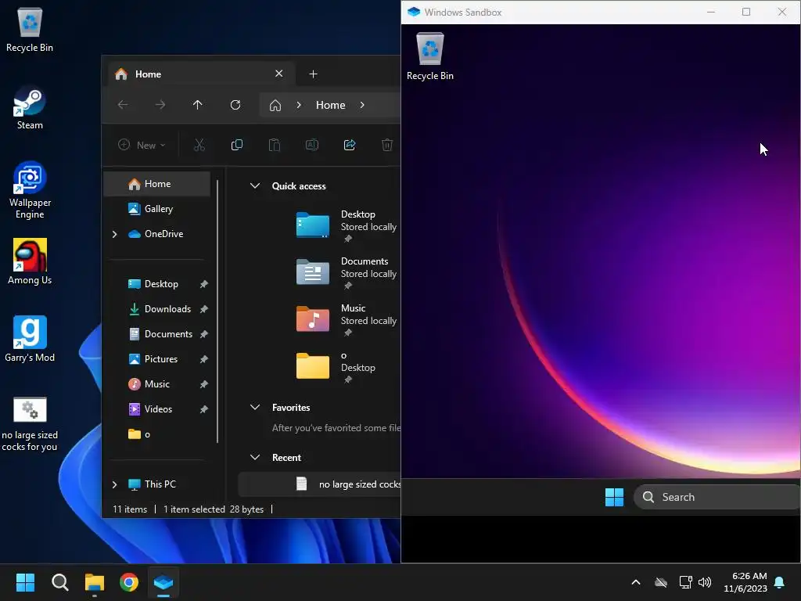
Task: Refresh the File Explorer view
Action: click(235, 105)
